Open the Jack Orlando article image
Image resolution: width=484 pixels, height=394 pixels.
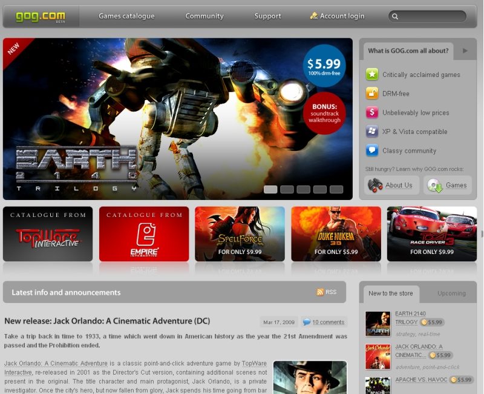[310, 377]
